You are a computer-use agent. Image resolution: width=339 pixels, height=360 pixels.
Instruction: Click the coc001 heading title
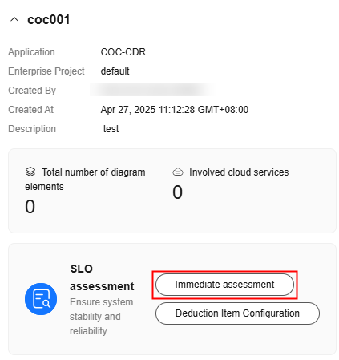(x=49, y=20)
